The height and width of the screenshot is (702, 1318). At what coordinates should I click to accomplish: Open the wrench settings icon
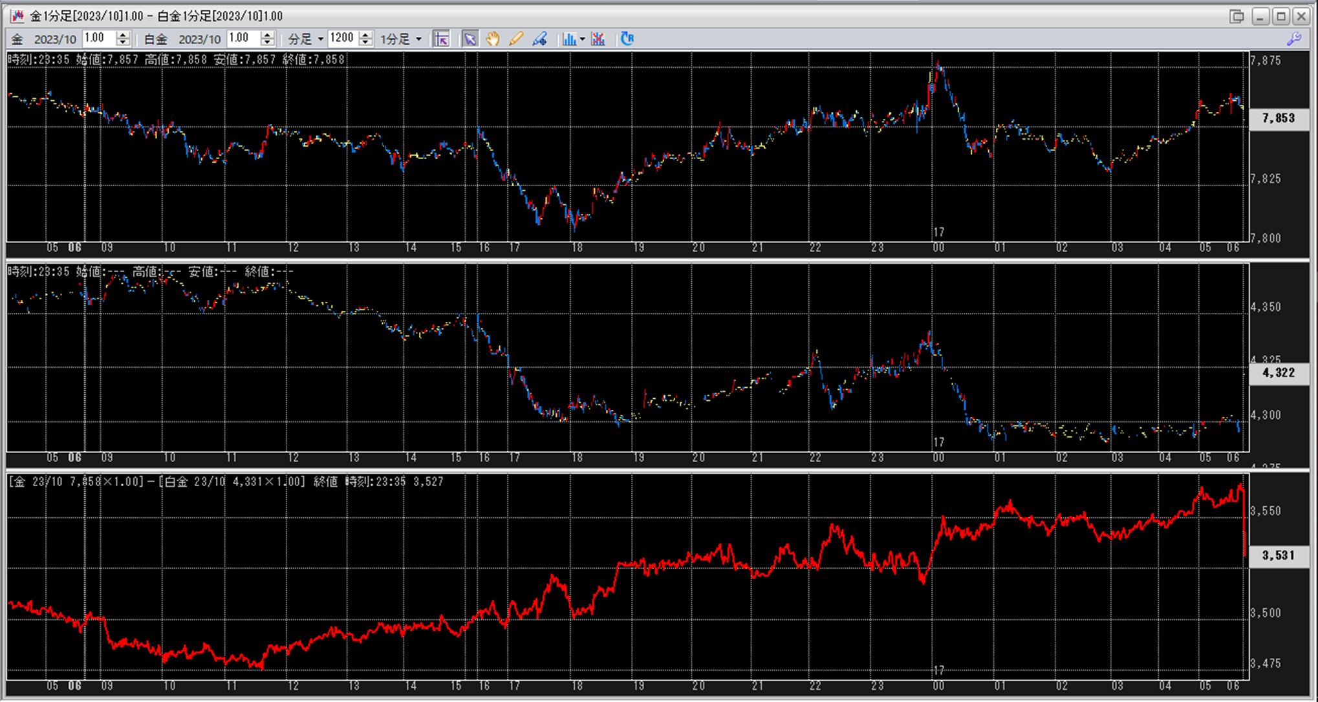pyautogui.click(x=1294, y=39)
